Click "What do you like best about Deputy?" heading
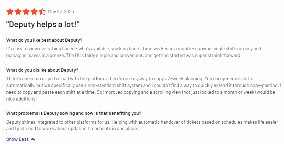 (x=44, y=40)
